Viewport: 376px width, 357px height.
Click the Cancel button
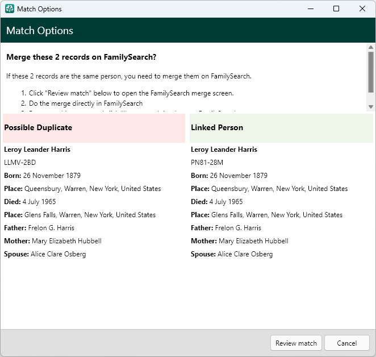[346, 343]
